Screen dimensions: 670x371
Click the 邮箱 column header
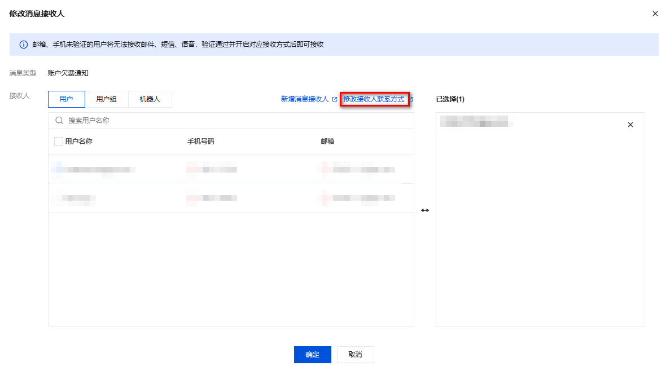click(x=327, y=142)
